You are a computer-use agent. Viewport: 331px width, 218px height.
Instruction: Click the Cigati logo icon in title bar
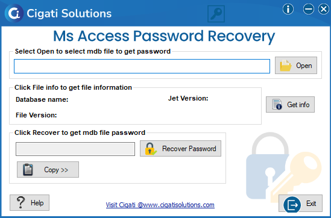pos(14,13)
